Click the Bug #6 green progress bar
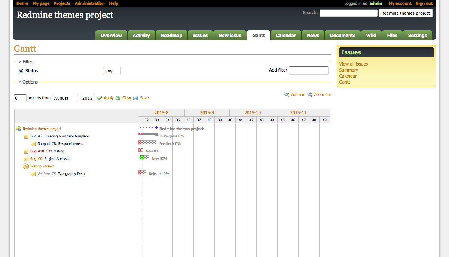The width and height of the screenshot is (449, 257). point(142,157)
